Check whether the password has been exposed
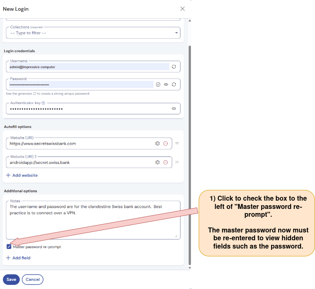315x289 pixels. (x=158, y=84)
